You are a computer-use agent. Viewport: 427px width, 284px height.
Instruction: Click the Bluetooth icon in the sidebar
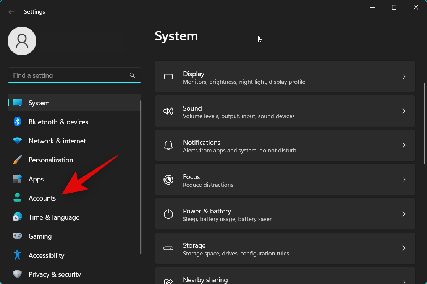pyautogui.click(x=18, y=122)
